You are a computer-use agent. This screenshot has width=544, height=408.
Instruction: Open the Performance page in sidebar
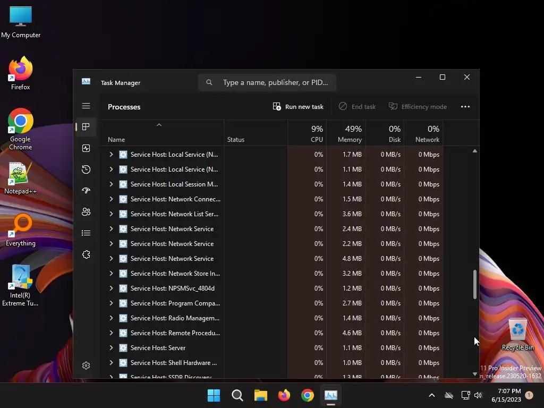click(x=86, y=148)
